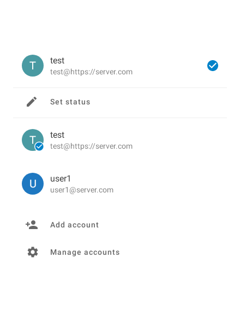Click empty space right of Set status
240x316 pixels.
(159, 102)
